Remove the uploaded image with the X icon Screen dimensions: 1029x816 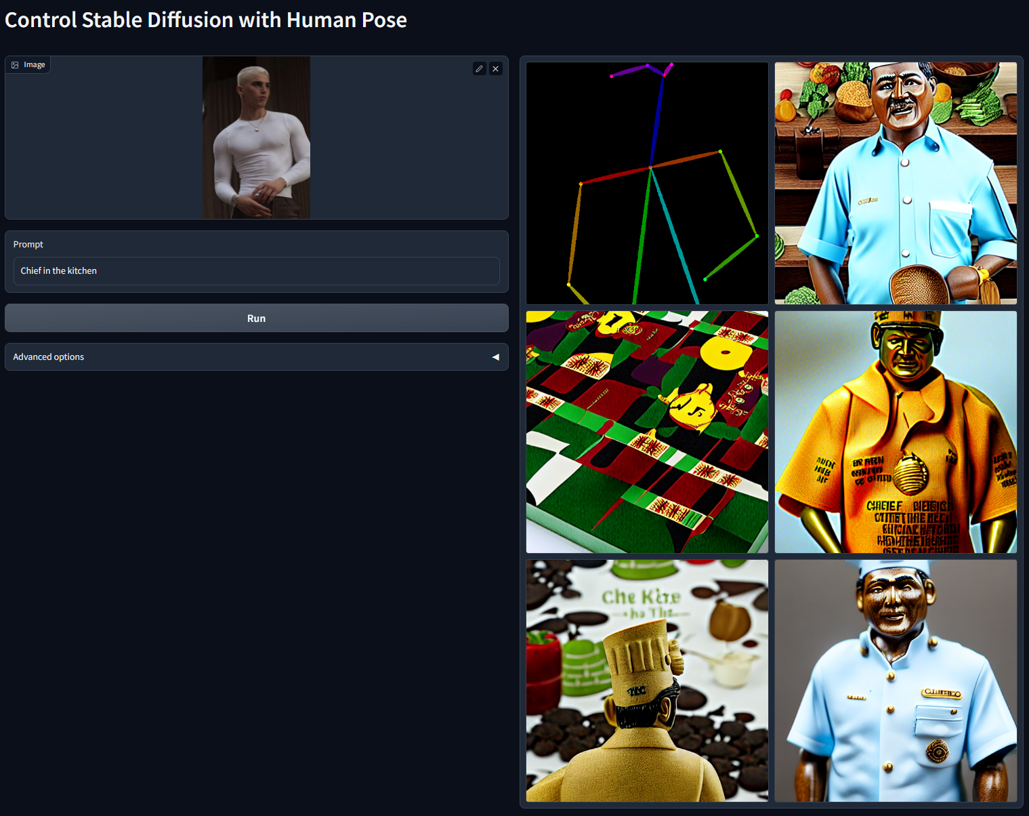pos(496,68)
